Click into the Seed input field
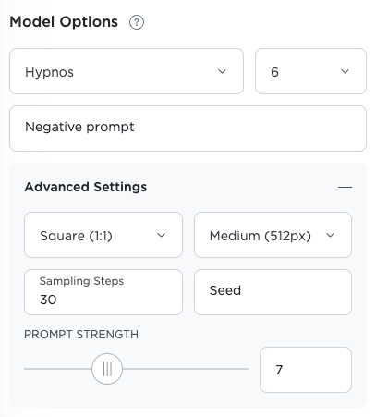The image size is (376, 417). (273, 292)
